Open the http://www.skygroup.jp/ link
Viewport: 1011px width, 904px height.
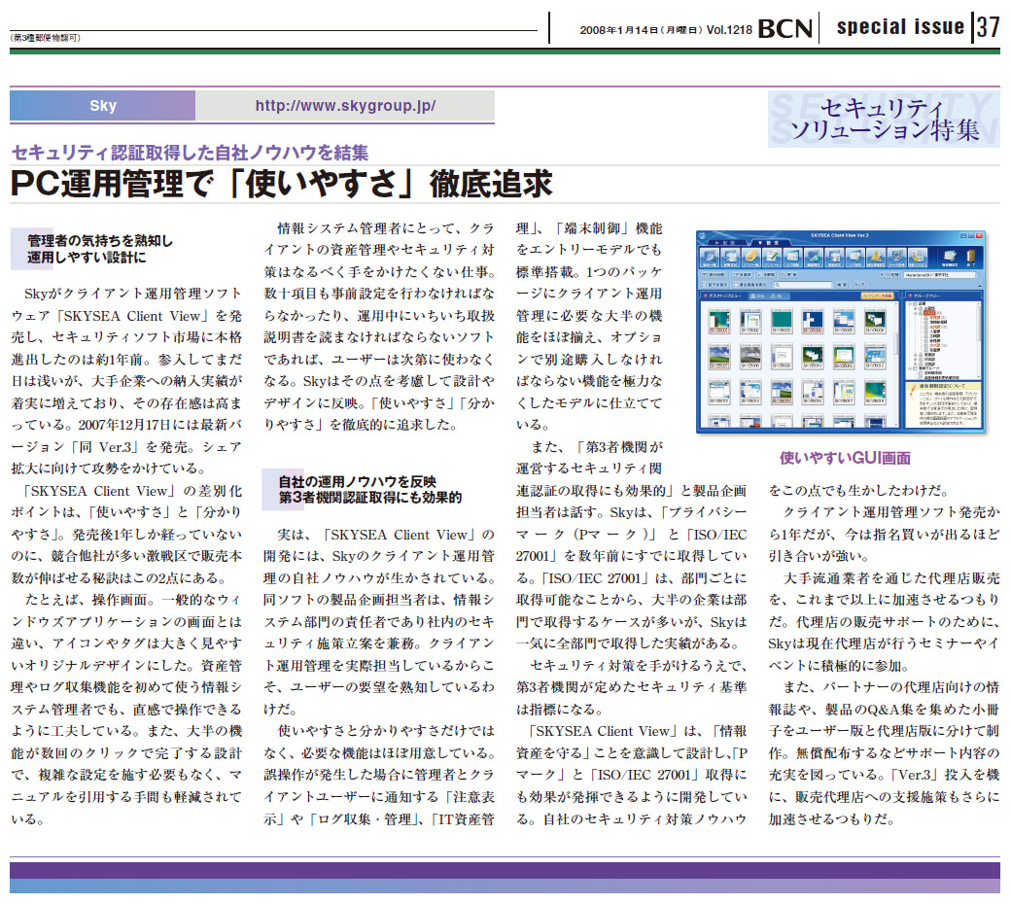point(345,106)
